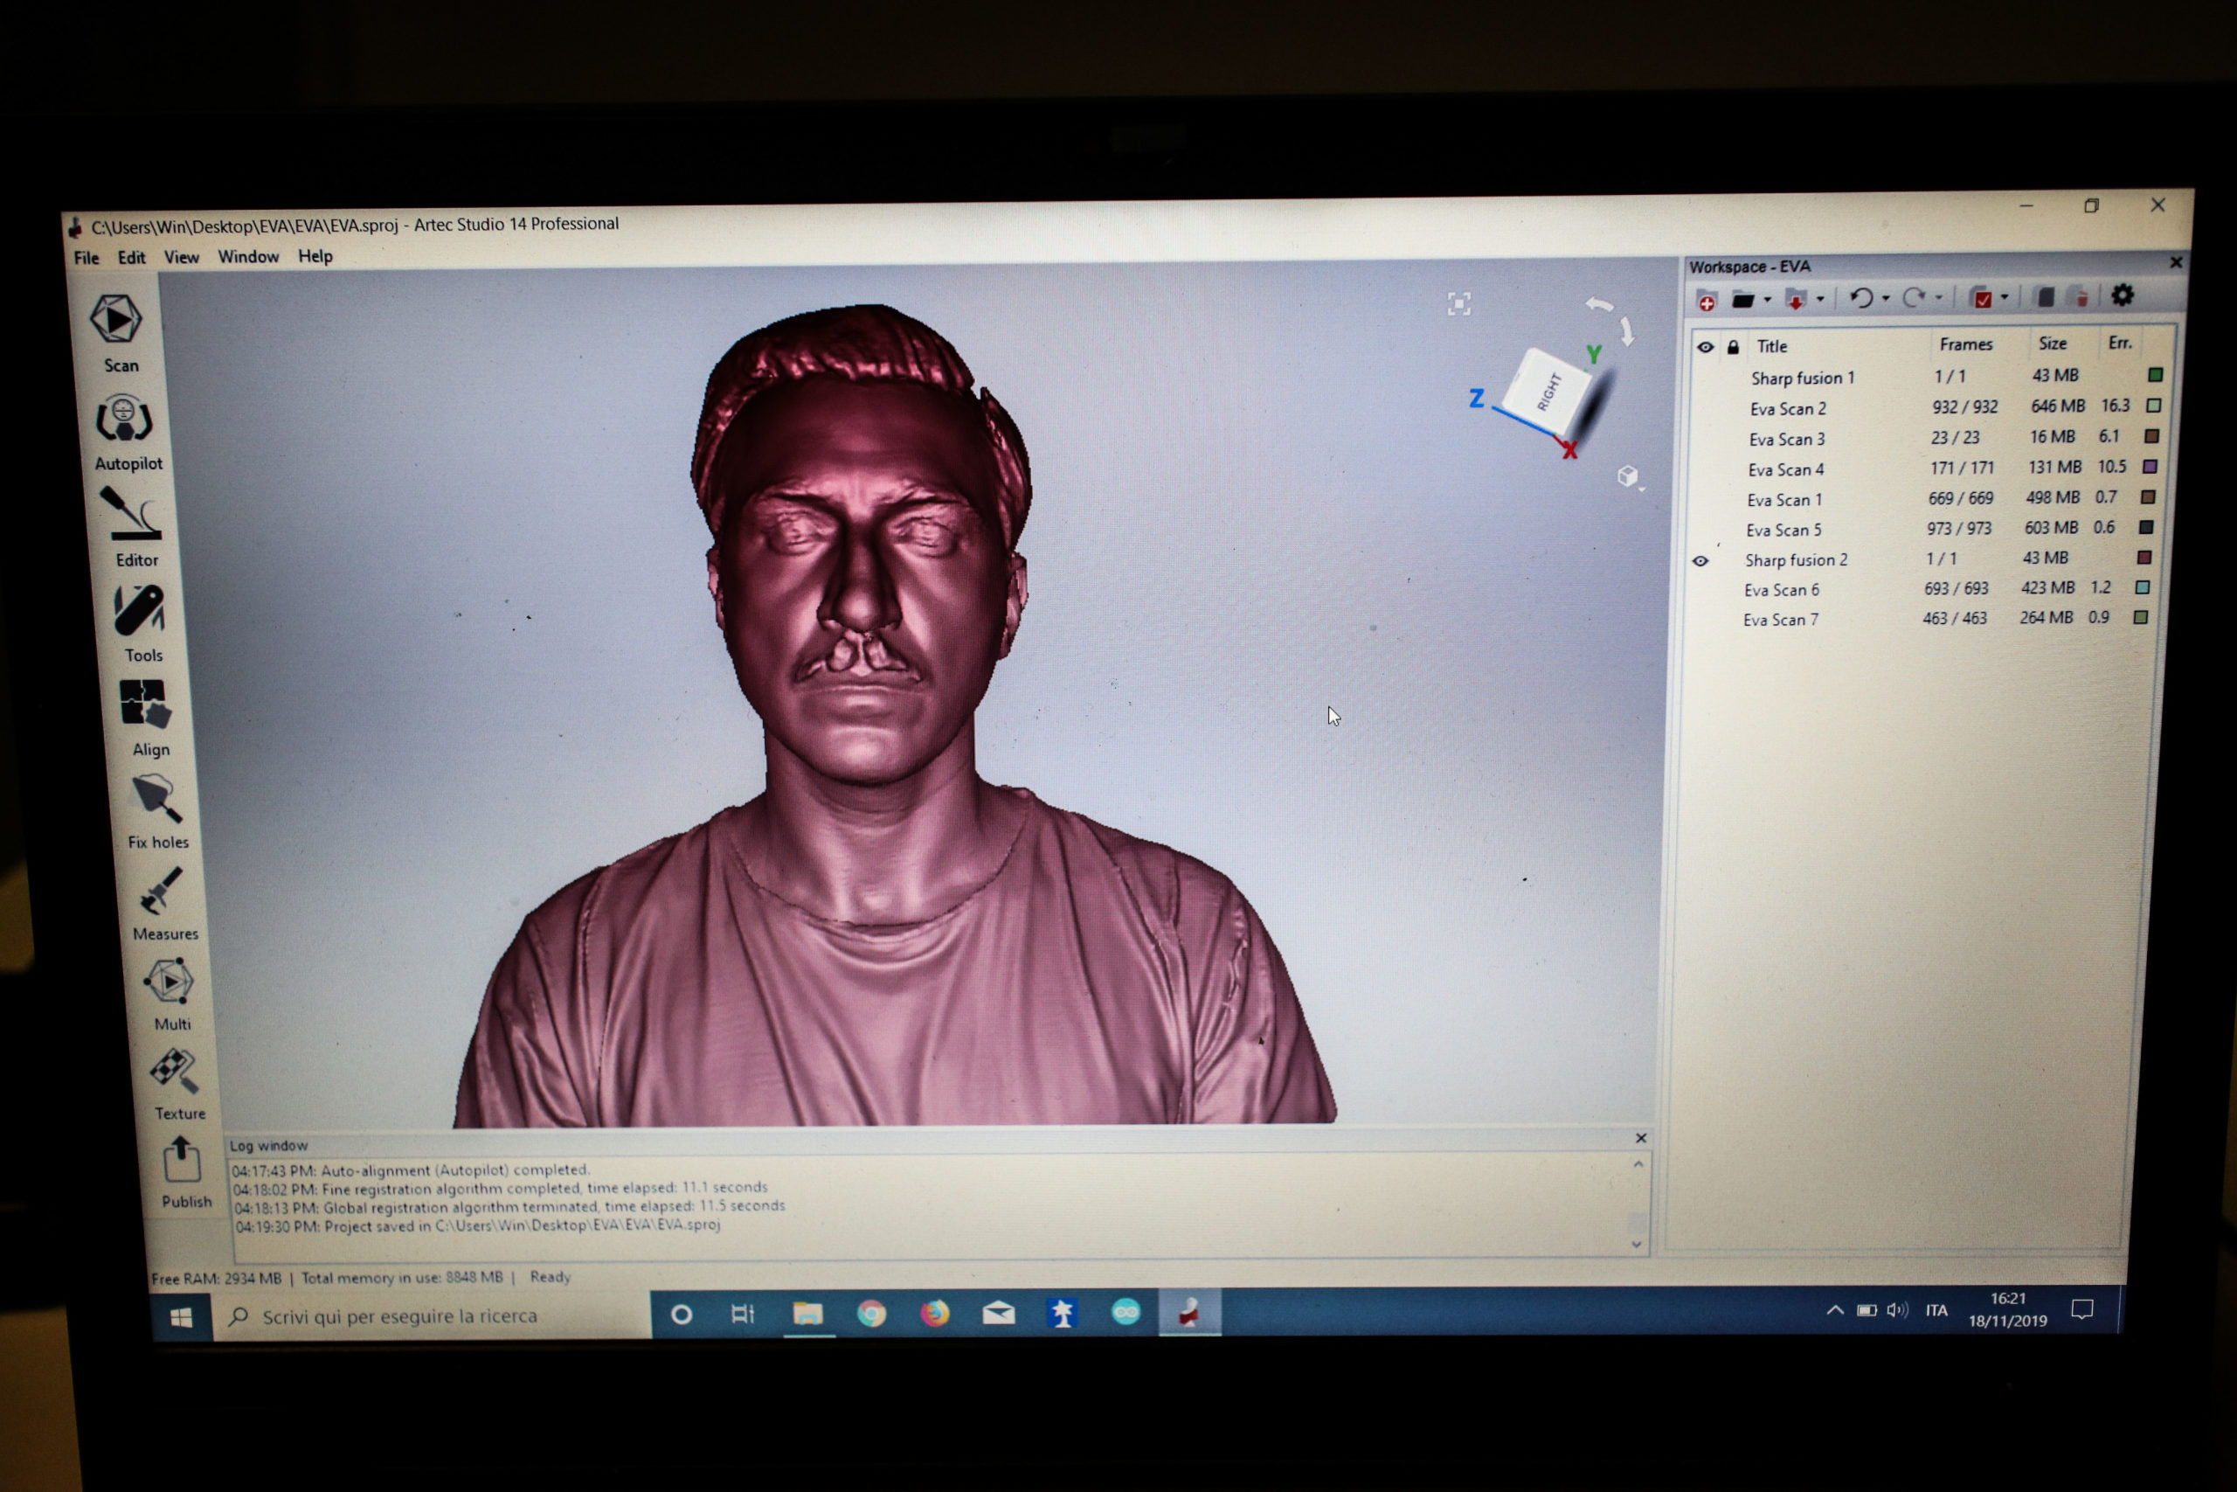Screen dimensions: 2237x1492
Task: Click purple color swatch of Eva Scan 4
Action: pyautogui.click(x=2150, y=466)
